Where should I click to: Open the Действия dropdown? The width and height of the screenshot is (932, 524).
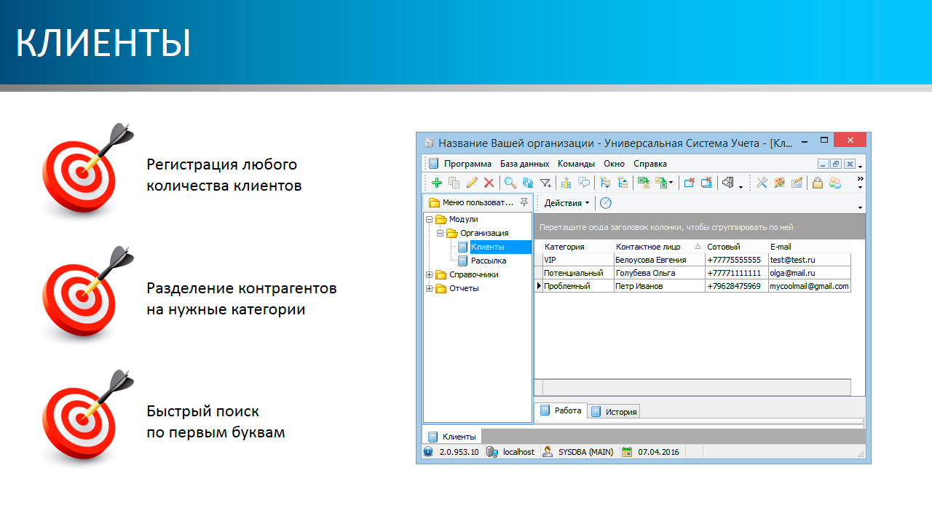566,203
